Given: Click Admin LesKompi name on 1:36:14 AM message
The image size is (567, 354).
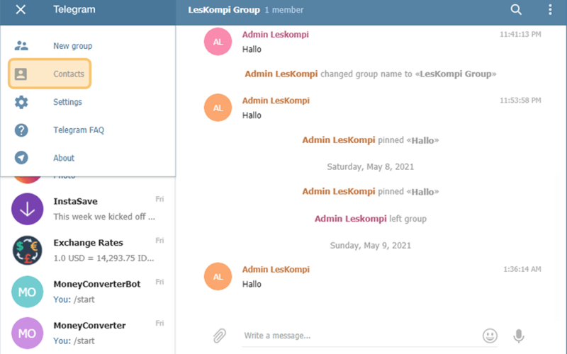Looking at the screenshot, I should coord(276,270).
